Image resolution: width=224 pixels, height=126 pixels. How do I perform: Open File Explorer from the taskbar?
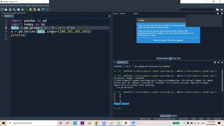[90, 123]
